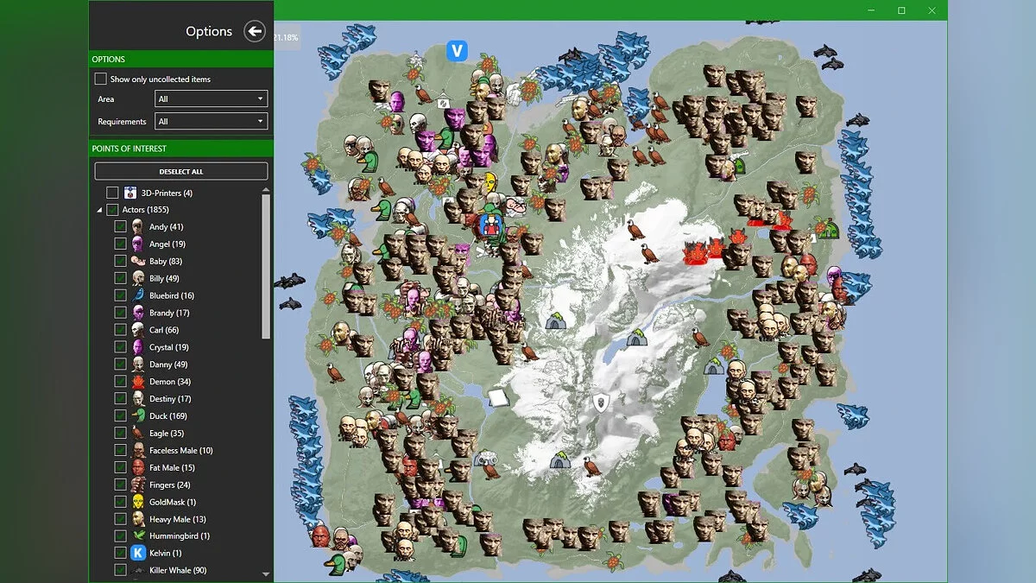Enable Show only uncollected items checkbox
This screenshot has height=583, width=1036.
(101, 79)
